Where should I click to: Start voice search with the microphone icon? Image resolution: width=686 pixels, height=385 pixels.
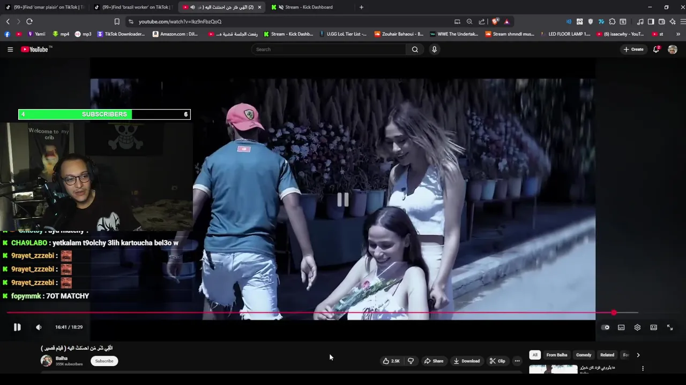click(434, 49)
